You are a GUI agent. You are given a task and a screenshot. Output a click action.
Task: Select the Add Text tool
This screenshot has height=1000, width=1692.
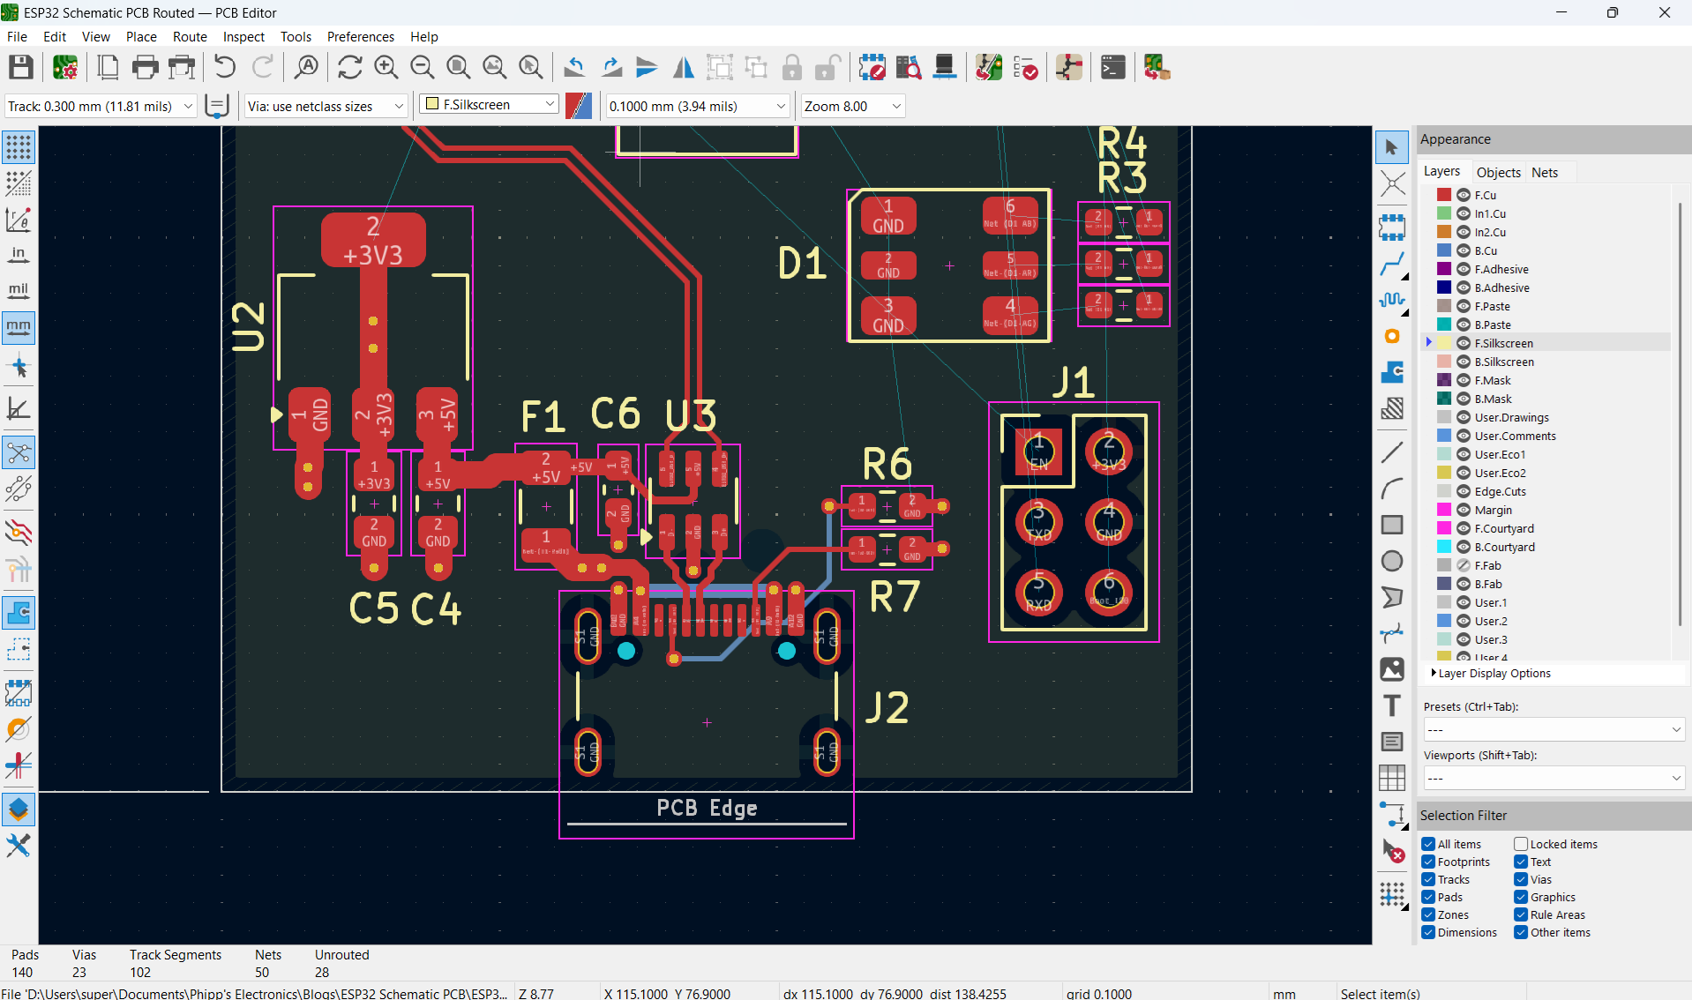1391,705
